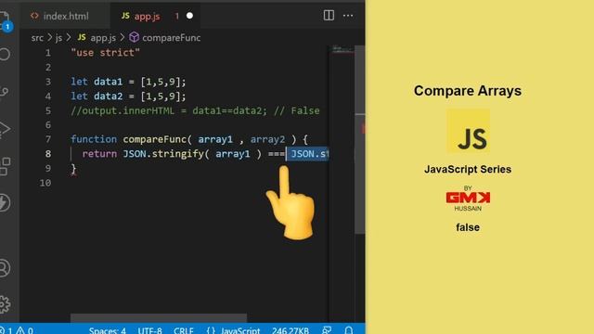Click the JS logo in preview
Image resolution: width=594 pixels, height=334 pixels.
468,131
